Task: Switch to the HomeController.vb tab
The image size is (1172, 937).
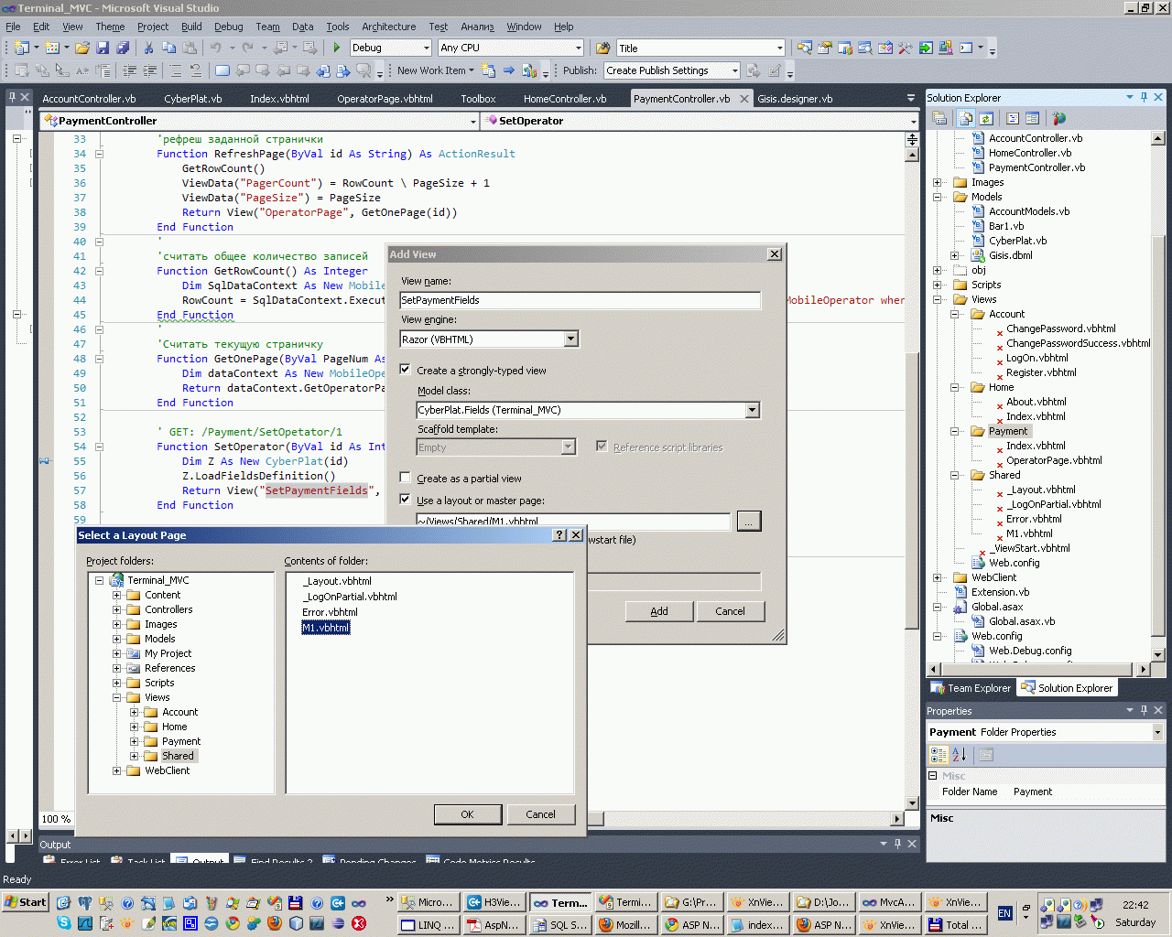Action: point(564,99)
